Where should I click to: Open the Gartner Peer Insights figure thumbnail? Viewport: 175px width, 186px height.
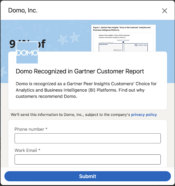123,38
